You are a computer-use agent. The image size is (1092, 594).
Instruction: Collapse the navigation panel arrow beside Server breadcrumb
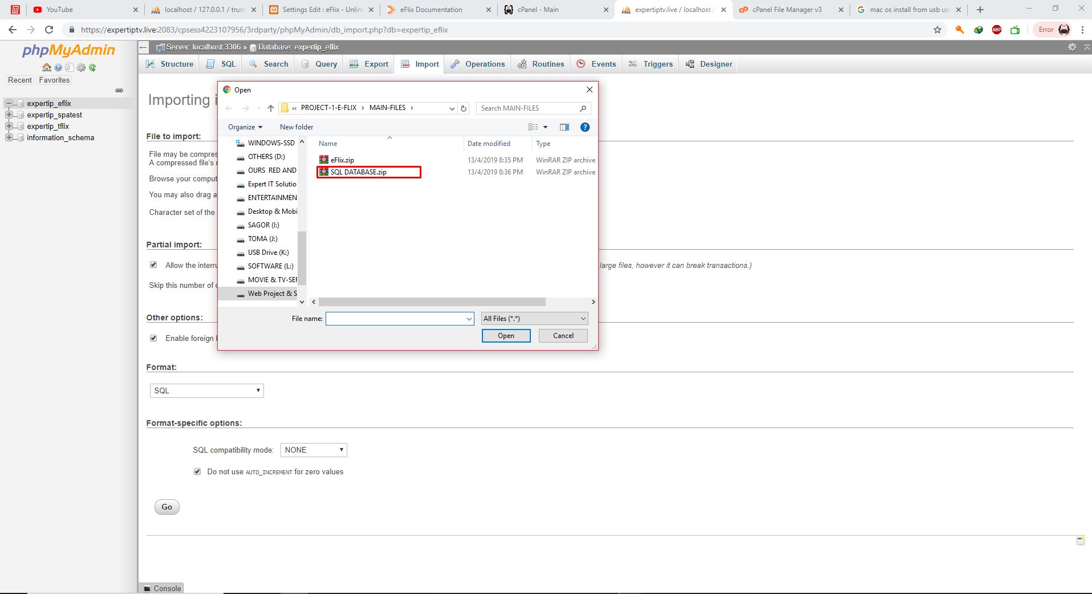(x=144, y=47)
